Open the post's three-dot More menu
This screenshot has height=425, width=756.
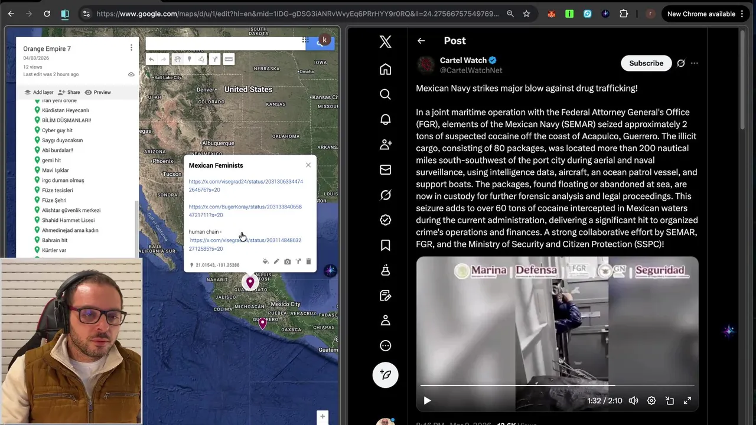click(x=695, y=63)
